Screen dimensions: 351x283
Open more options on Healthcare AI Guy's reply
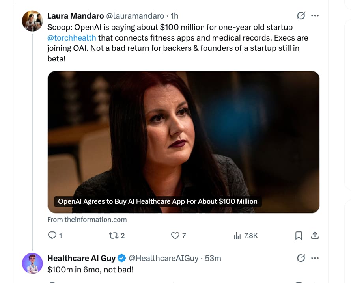[x=315, y=258]
